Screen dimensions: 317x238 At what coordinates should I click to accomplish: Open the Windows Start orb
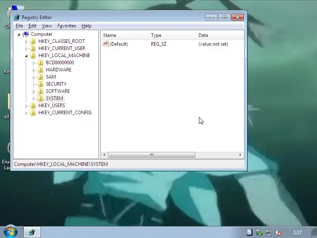11,232
